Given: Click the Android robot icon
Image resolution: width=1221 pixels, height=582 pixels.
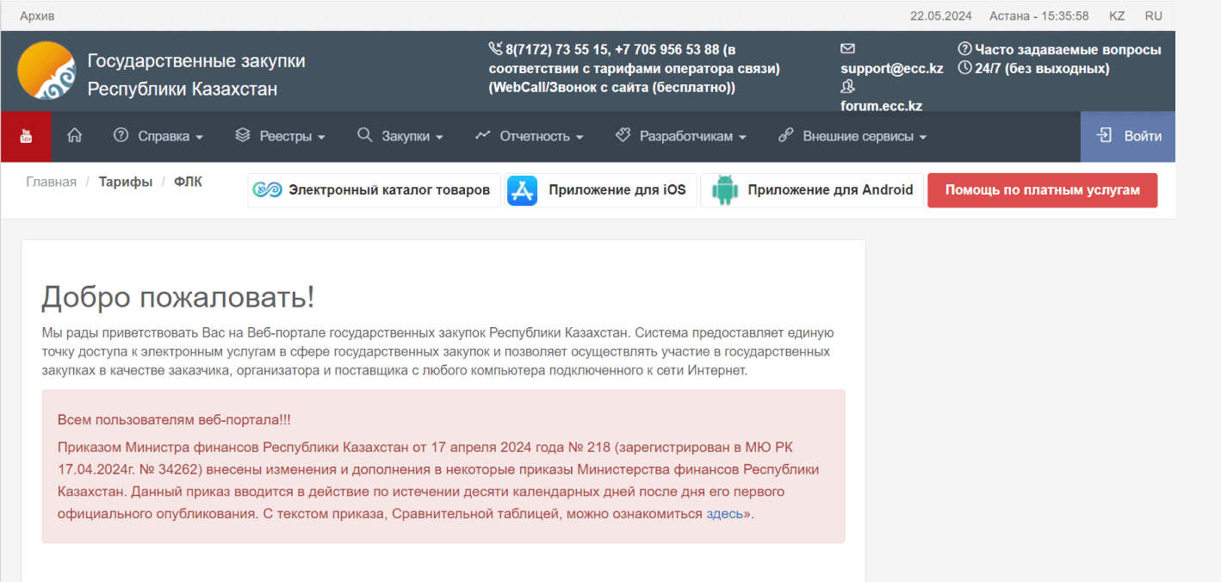Looking at the screenshot, I should [x=725, y=190].
